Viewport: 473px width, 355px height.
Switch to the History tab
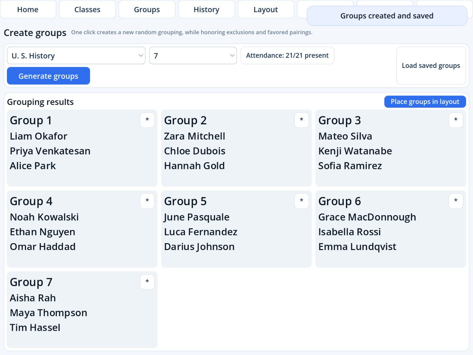coord(206,9)
